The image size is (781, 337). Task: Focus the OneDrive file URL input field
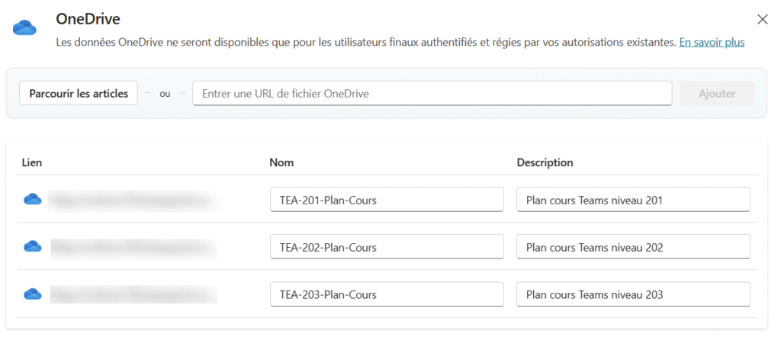[432, 94]
